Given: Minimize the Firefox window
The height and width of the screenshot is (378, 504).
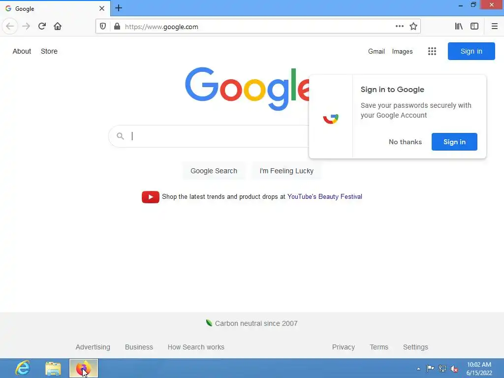Looking at the screenshot, I should 460,5.
